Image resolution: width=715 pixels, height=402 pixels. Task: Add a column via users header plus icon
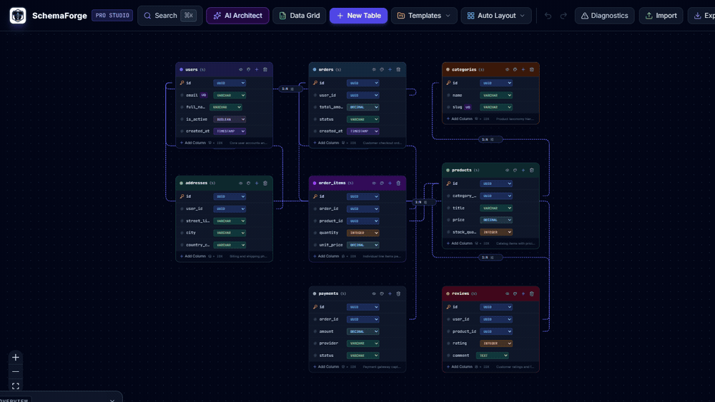pyautogui.click(x=257, y=70)
